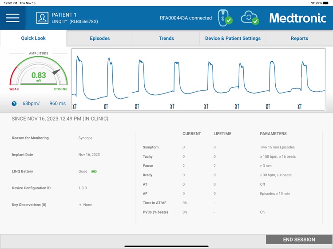Tap Key Observations (0) label
Screen dimensions: 333x249
[x=29, y=205]
